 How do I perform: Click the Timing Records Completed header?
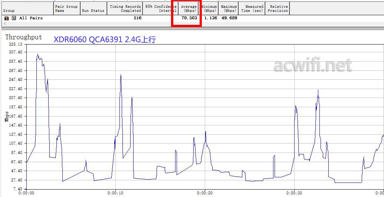[125, 9]
